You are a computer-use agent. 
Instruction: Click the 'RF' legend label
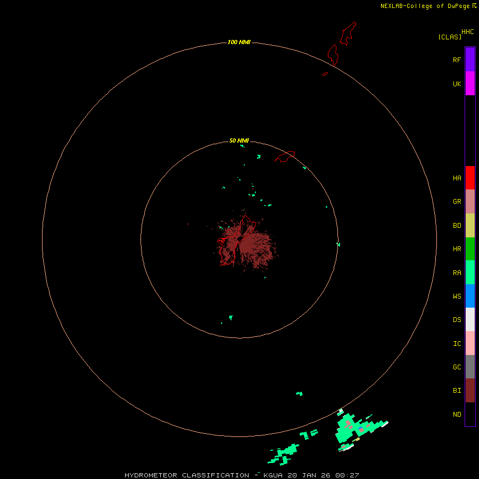click(x=457, y=60)
